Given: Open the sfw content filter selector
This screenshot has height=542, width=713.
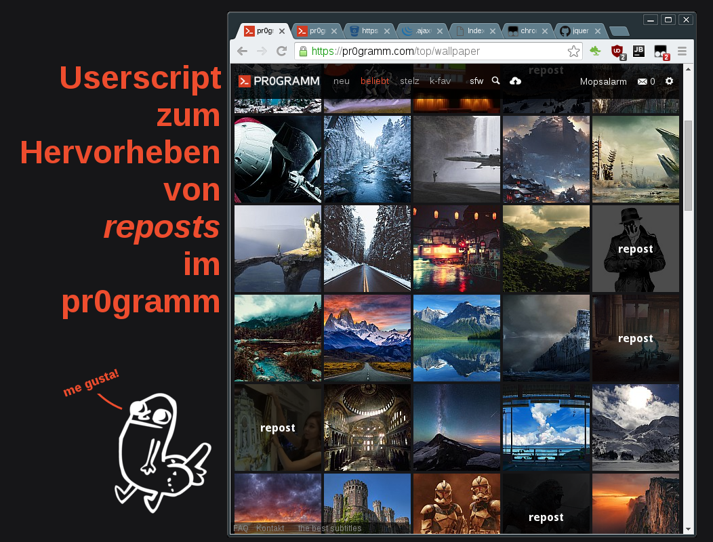Looking at the screenshot, I should tap(476, 81).
